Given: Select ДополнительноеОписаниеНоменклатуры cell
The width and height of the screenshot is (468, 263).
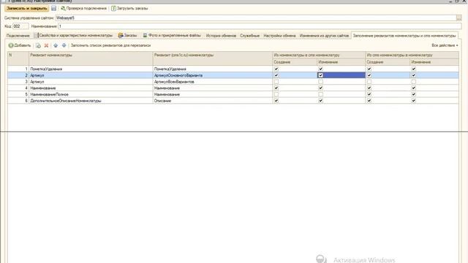Looking at the screenshot, I should point(91,101).
